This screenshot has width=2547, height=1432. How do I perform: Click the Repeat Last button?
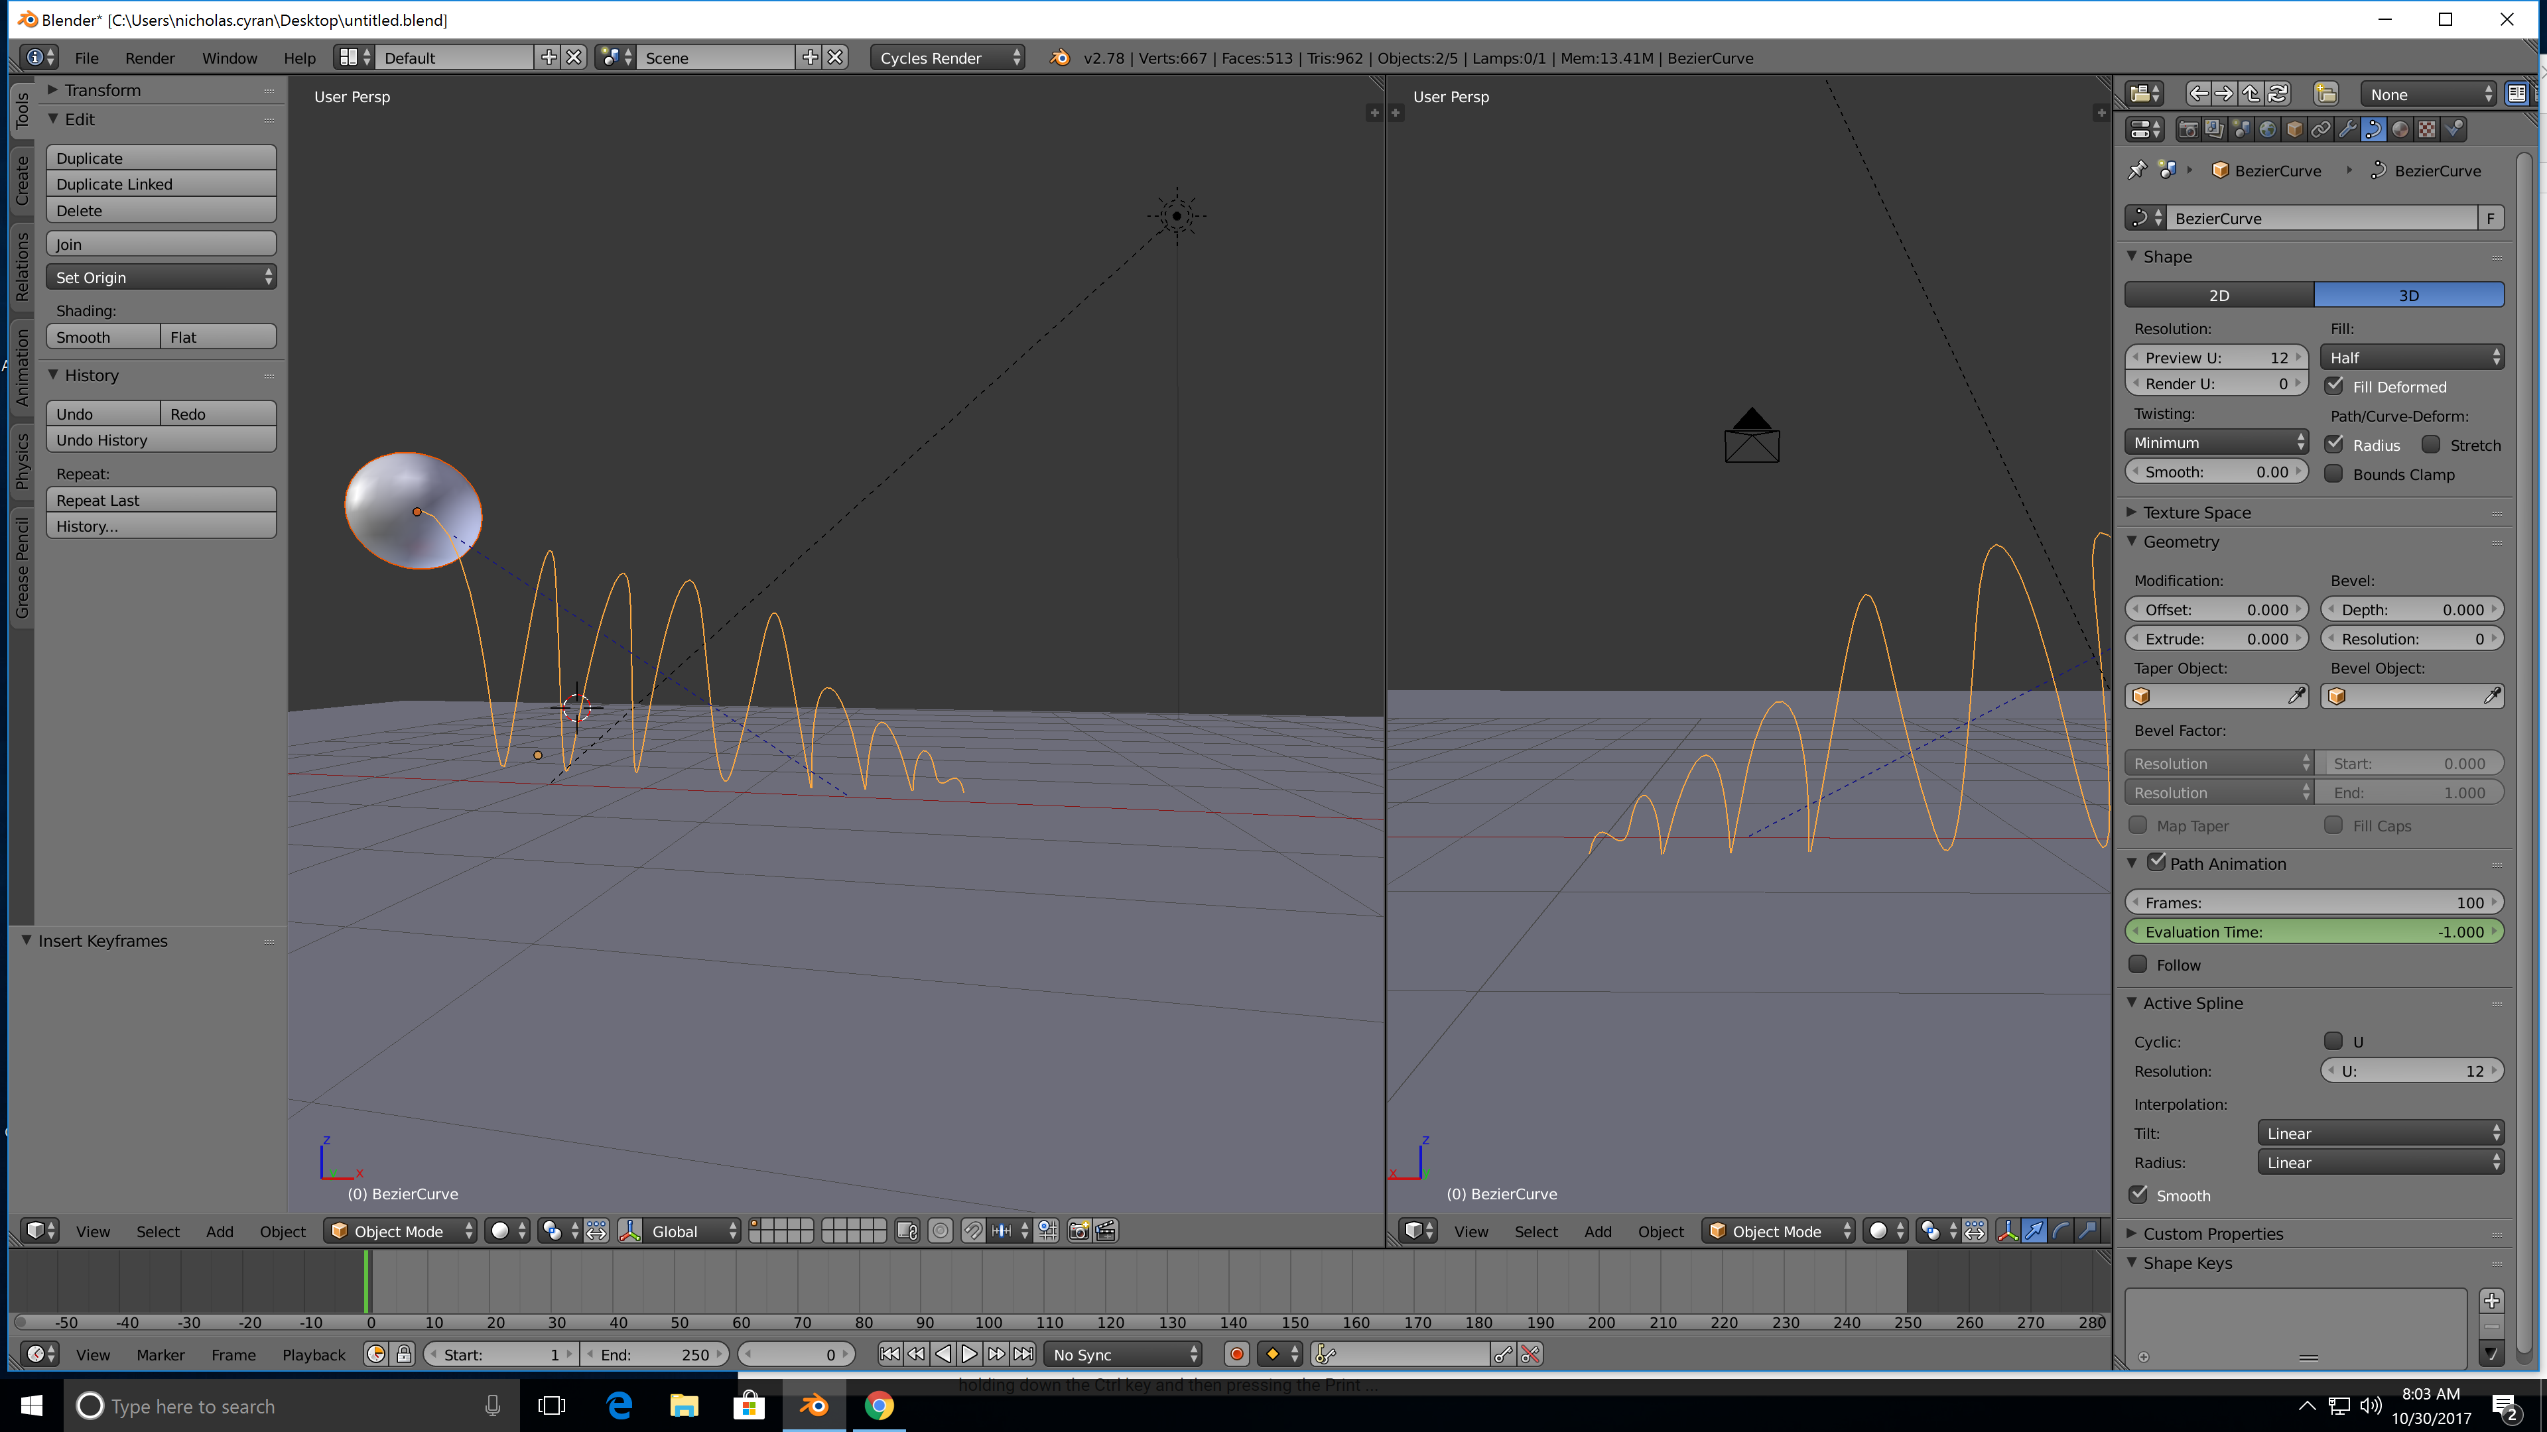coord(161,500)
